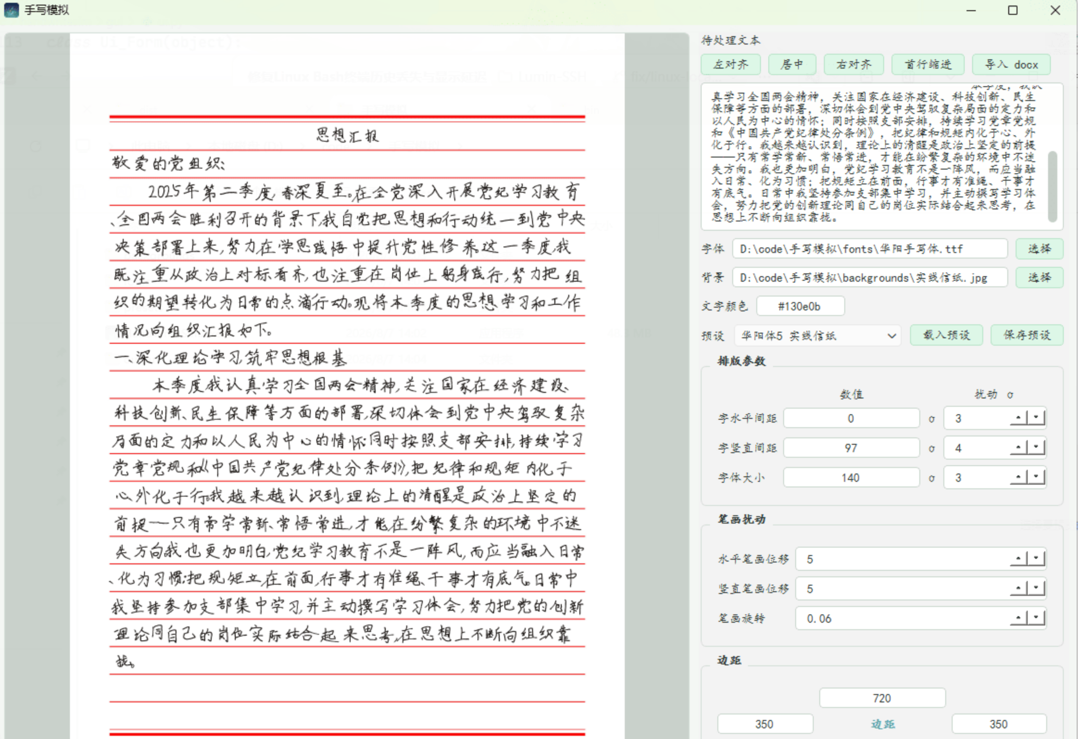Click the handwriting preview page
Screen dimensions: 1080x739
pyautogui.click(x=348, y=386)
